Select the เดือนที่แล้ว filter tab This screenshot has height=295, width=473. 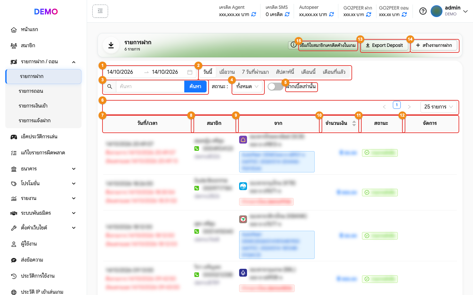tap(334, 72)
